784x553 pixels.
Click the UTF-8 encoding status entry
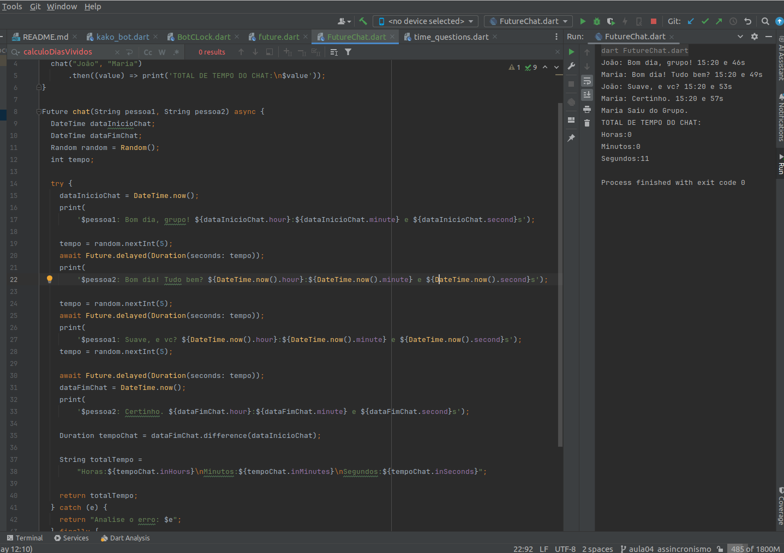pyautogui.click(x=565, y=549)
